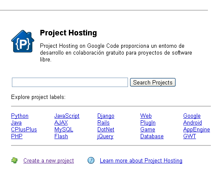
Task: Click the 'Explore project labels:' text
Action: (38, 97)
